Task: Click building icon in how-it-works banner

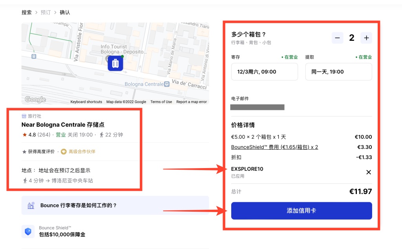Action: tap(31, 205)
